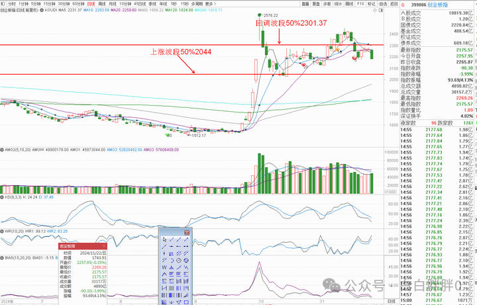Open dropdown arrow next to 创业板指(日线 前复权)
Viewport: 477px width, 305px height.
click(x=42, y=10)
